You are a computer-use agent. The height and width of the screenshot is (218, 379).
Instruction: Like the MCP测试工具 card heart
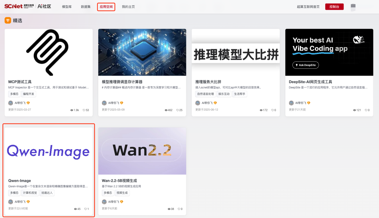pyautogui.click(x=84, y=110)
